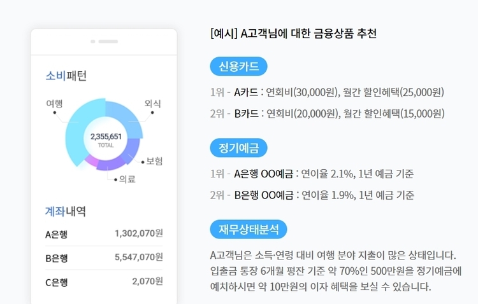Viewport: 478px width, 304px height.
Task: Select the 정기예금 pill label
Action: pyautogui.click(x=238, y=148)
